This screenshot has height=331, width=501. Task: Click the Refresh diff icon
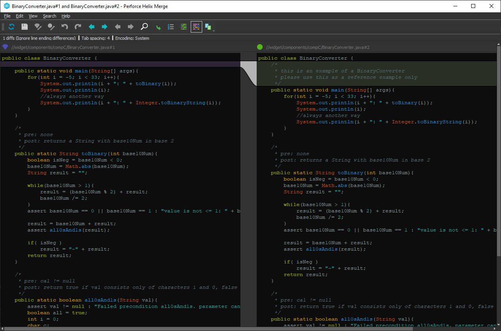[12, 27]
